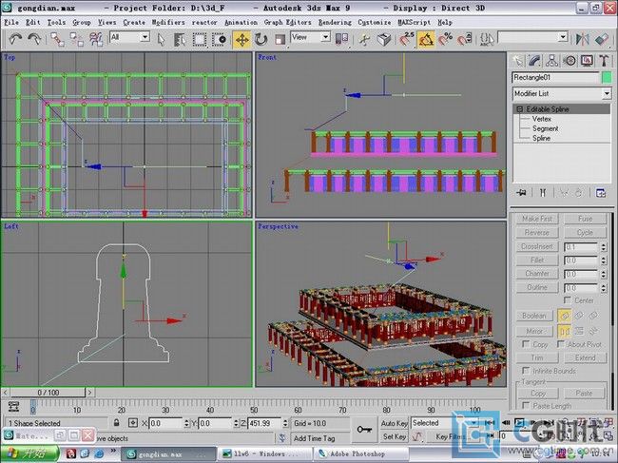Click the Rectangle01 object name field

555,77
